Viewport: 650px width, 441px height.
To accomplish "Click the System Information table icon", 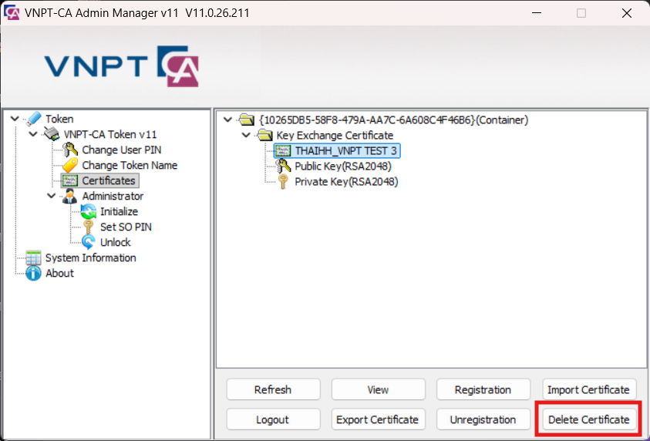I will [33, 258].
